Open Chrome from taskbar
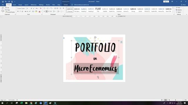 (x=31, y=103)
